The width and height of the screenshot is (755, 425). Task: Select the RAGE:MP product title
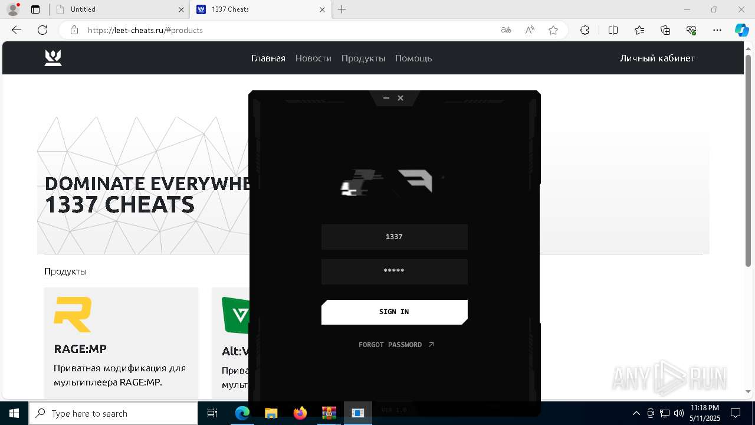80,349
